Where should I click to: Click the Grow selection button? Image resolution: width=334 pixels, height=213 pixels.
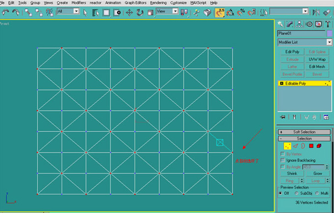pyautogui.click(x=318, y=174)
